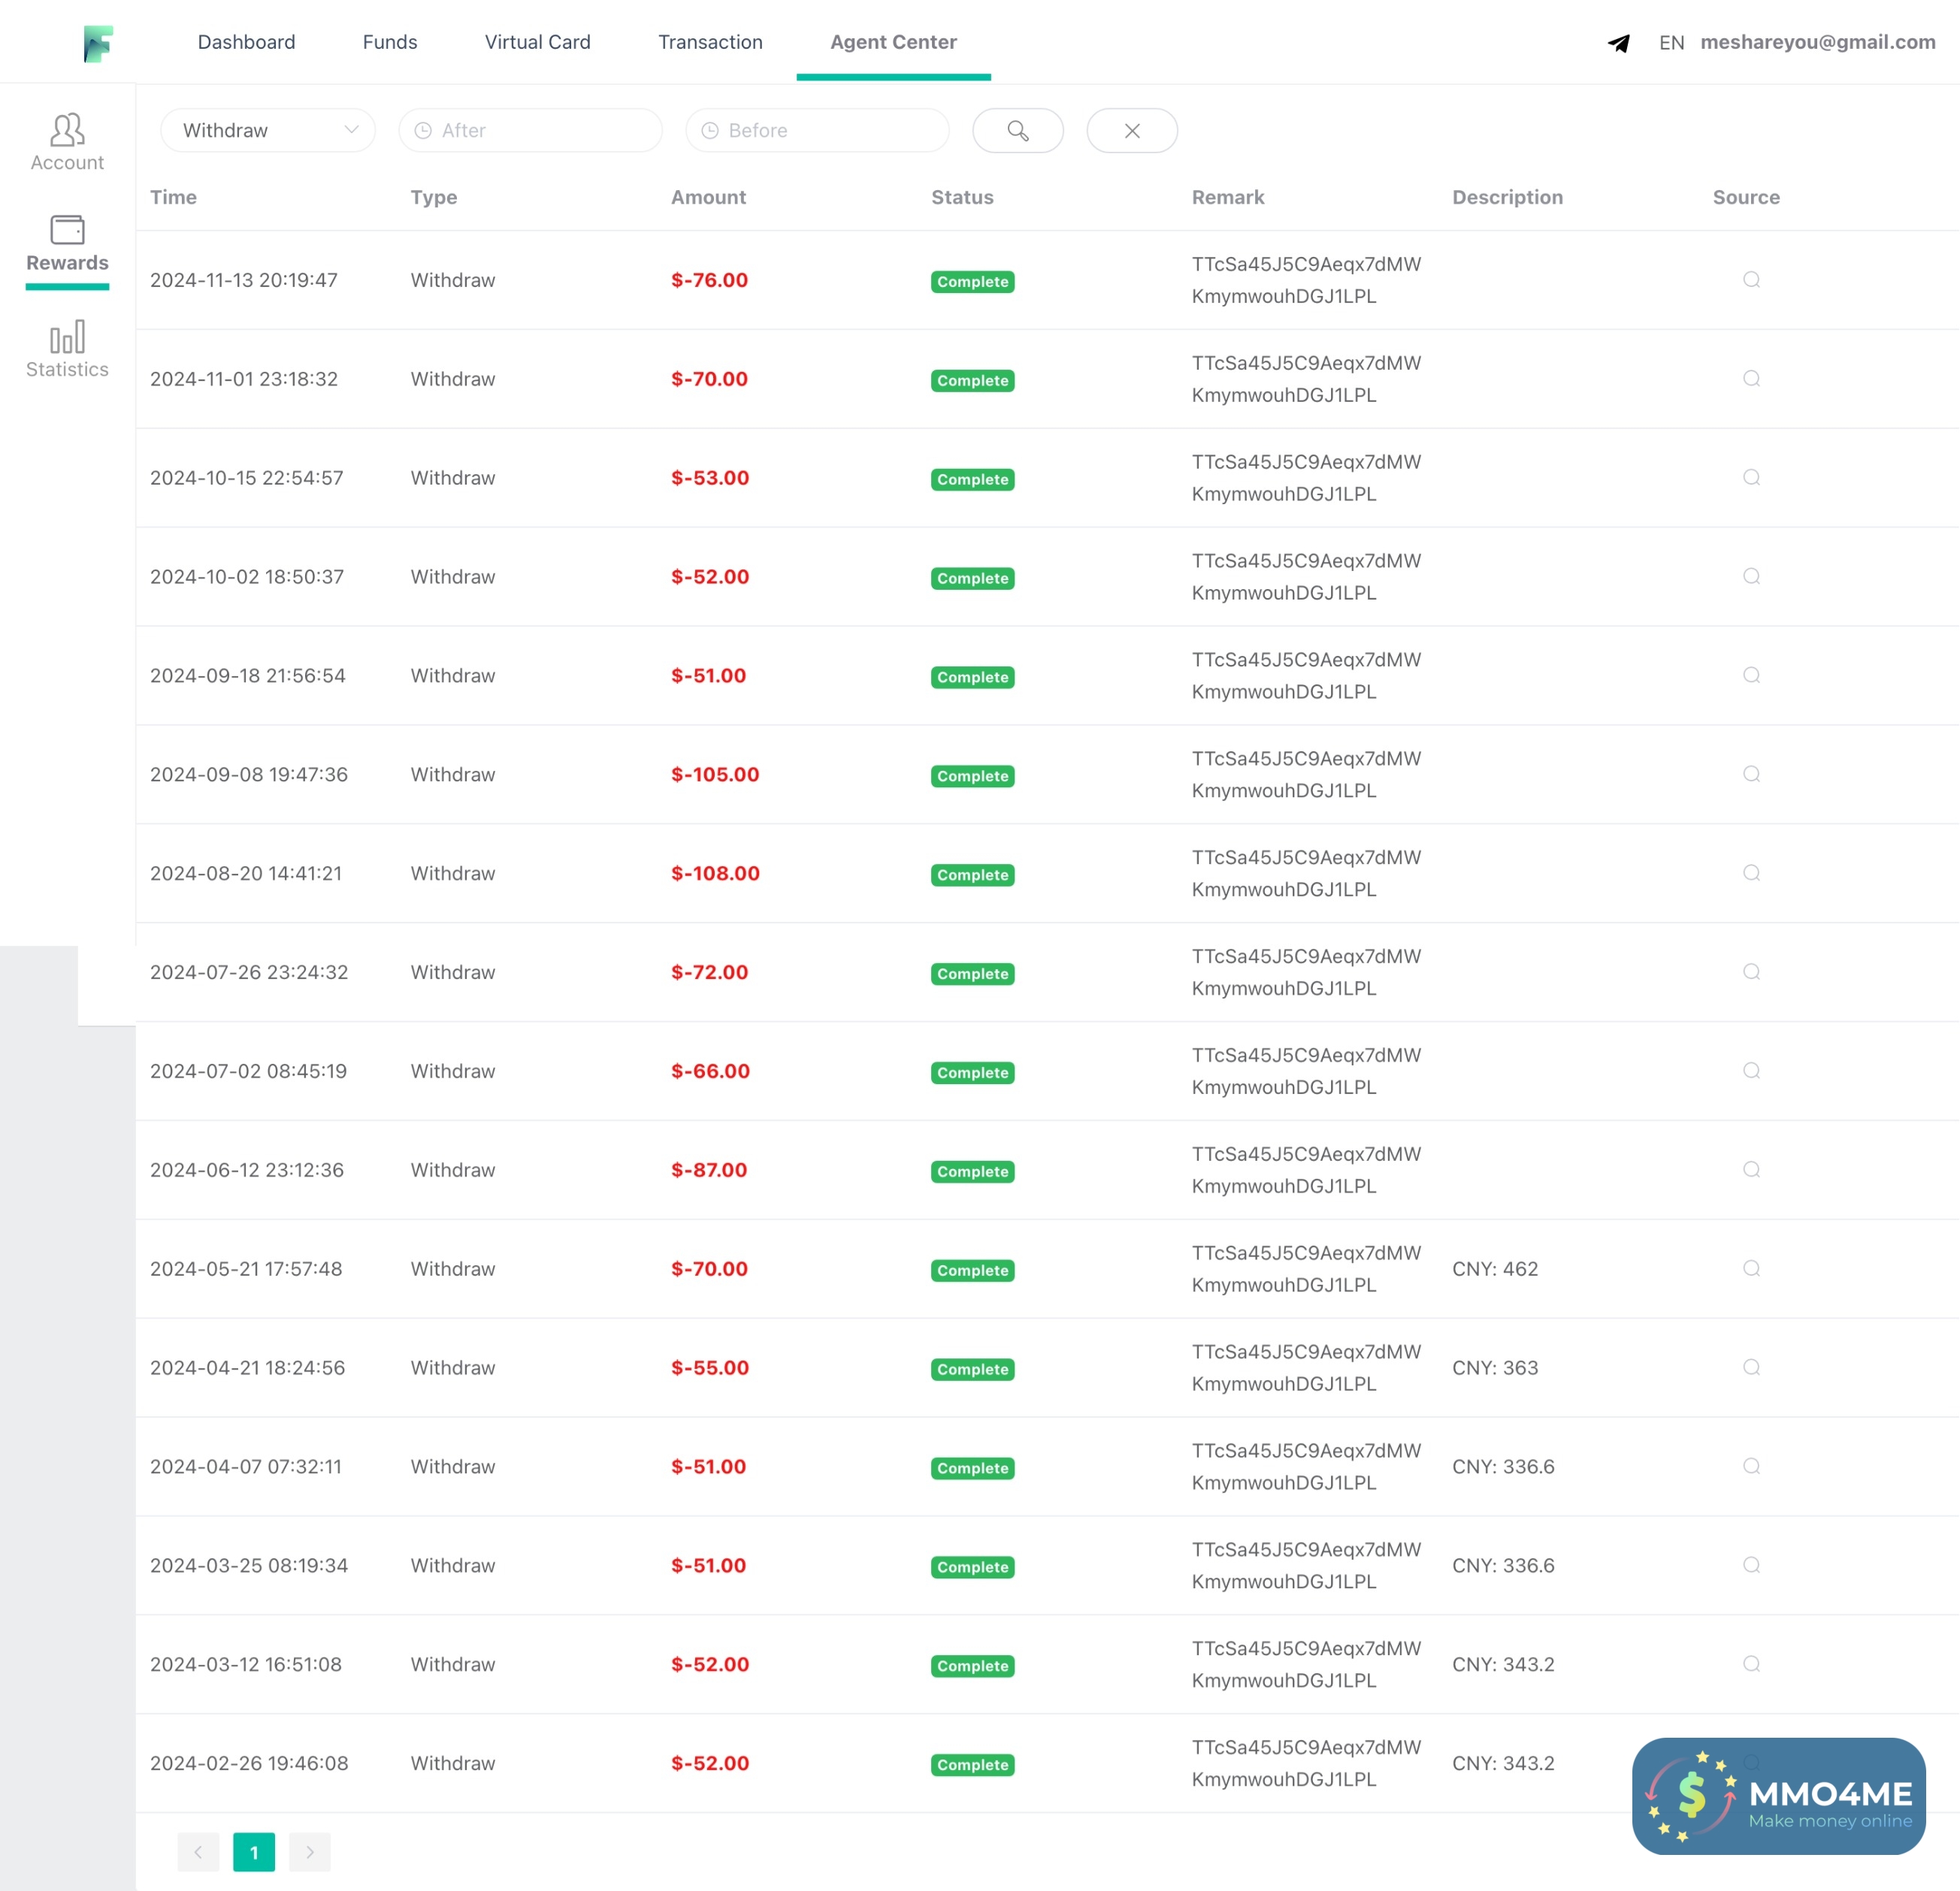Clear filters with the X button

[1132, 131]
